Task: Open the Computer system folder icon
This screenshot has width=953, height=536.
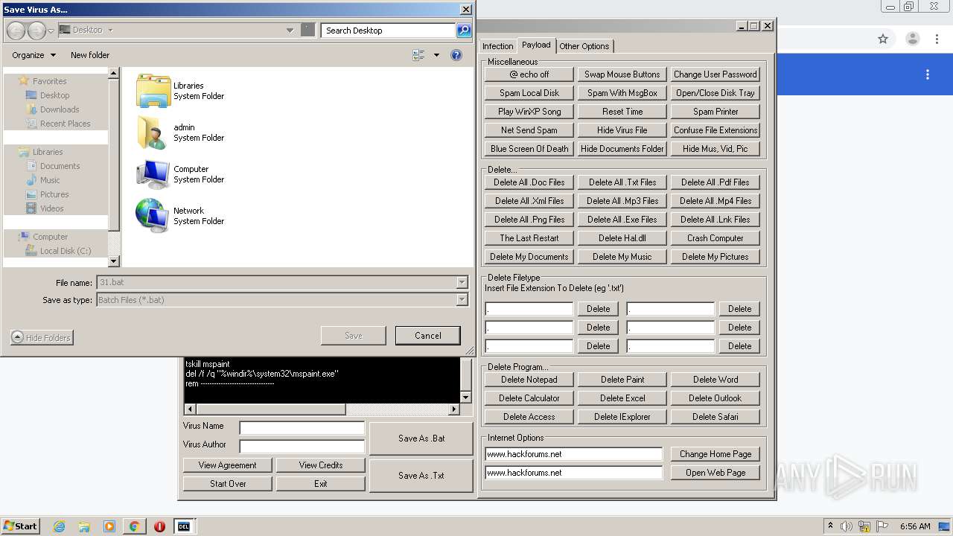Action: click(x=153, y=174)
